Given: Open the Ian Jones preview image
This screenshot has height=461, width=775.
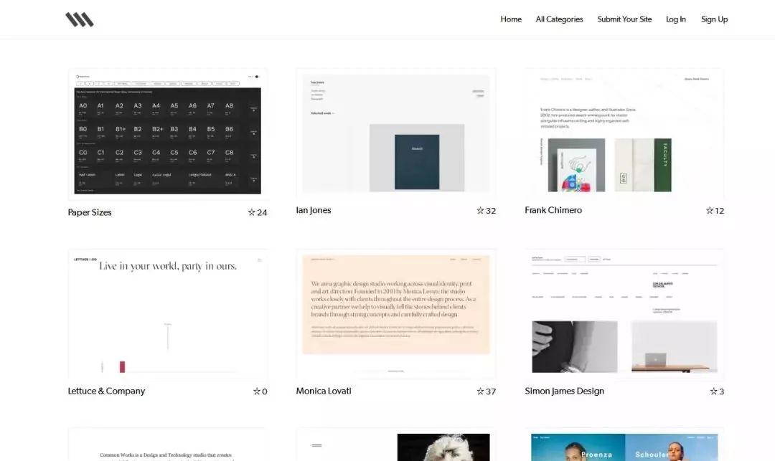Looking at the screenshot, I should [396, 133].
